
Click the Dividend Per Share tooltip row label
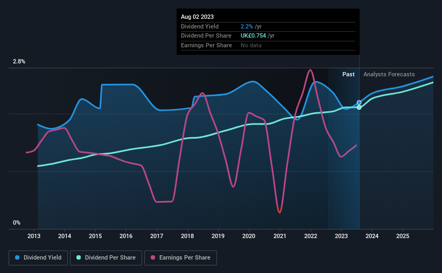click(206, 36)
